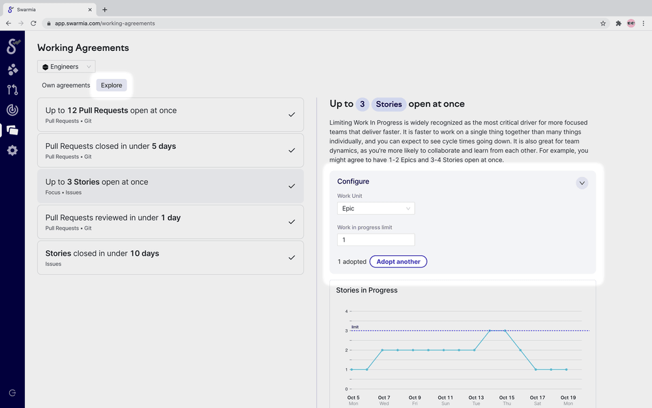Switch to the Explore tab

111,85
